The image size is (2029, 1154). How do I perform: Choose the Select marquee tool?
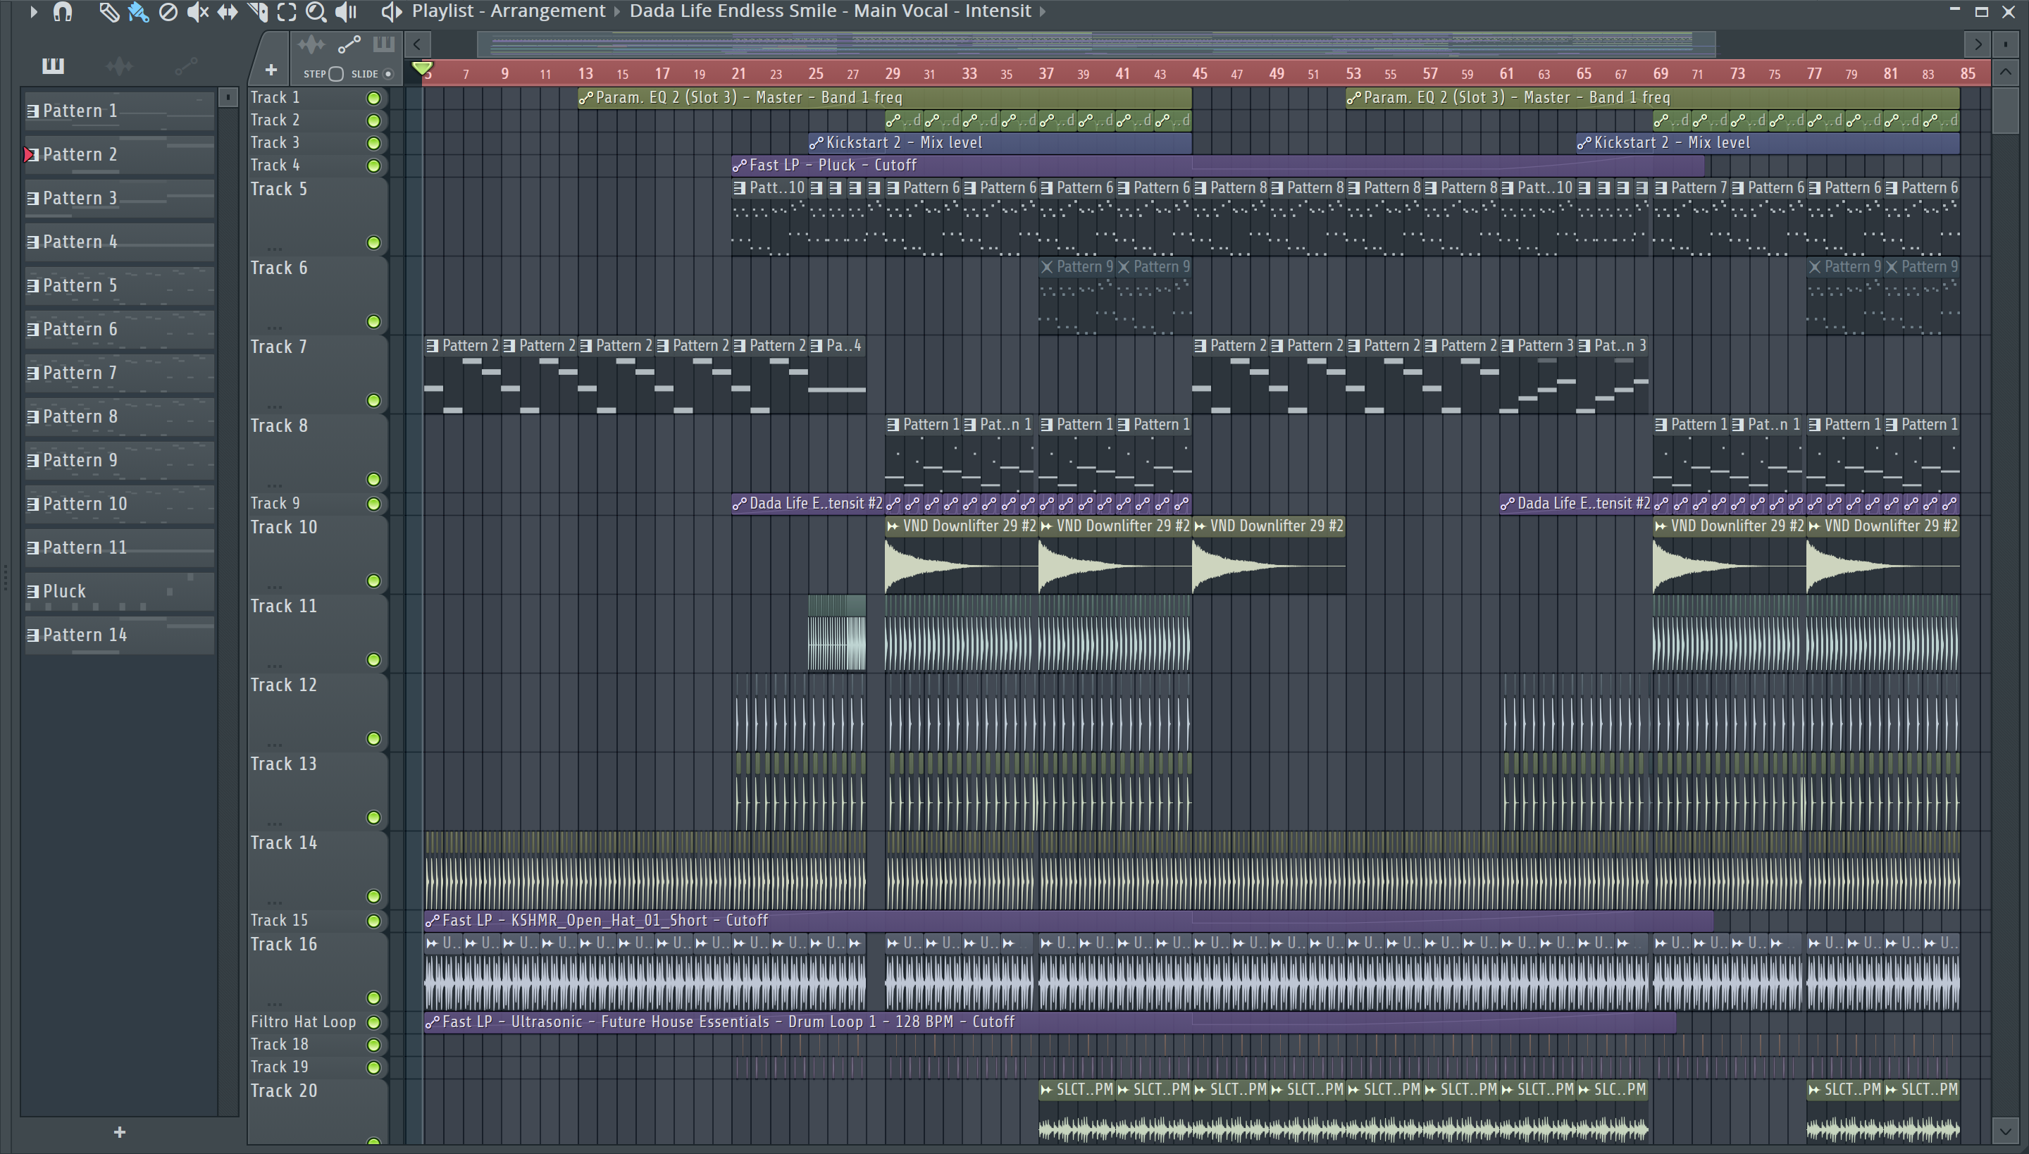click(x=287, y=12)
